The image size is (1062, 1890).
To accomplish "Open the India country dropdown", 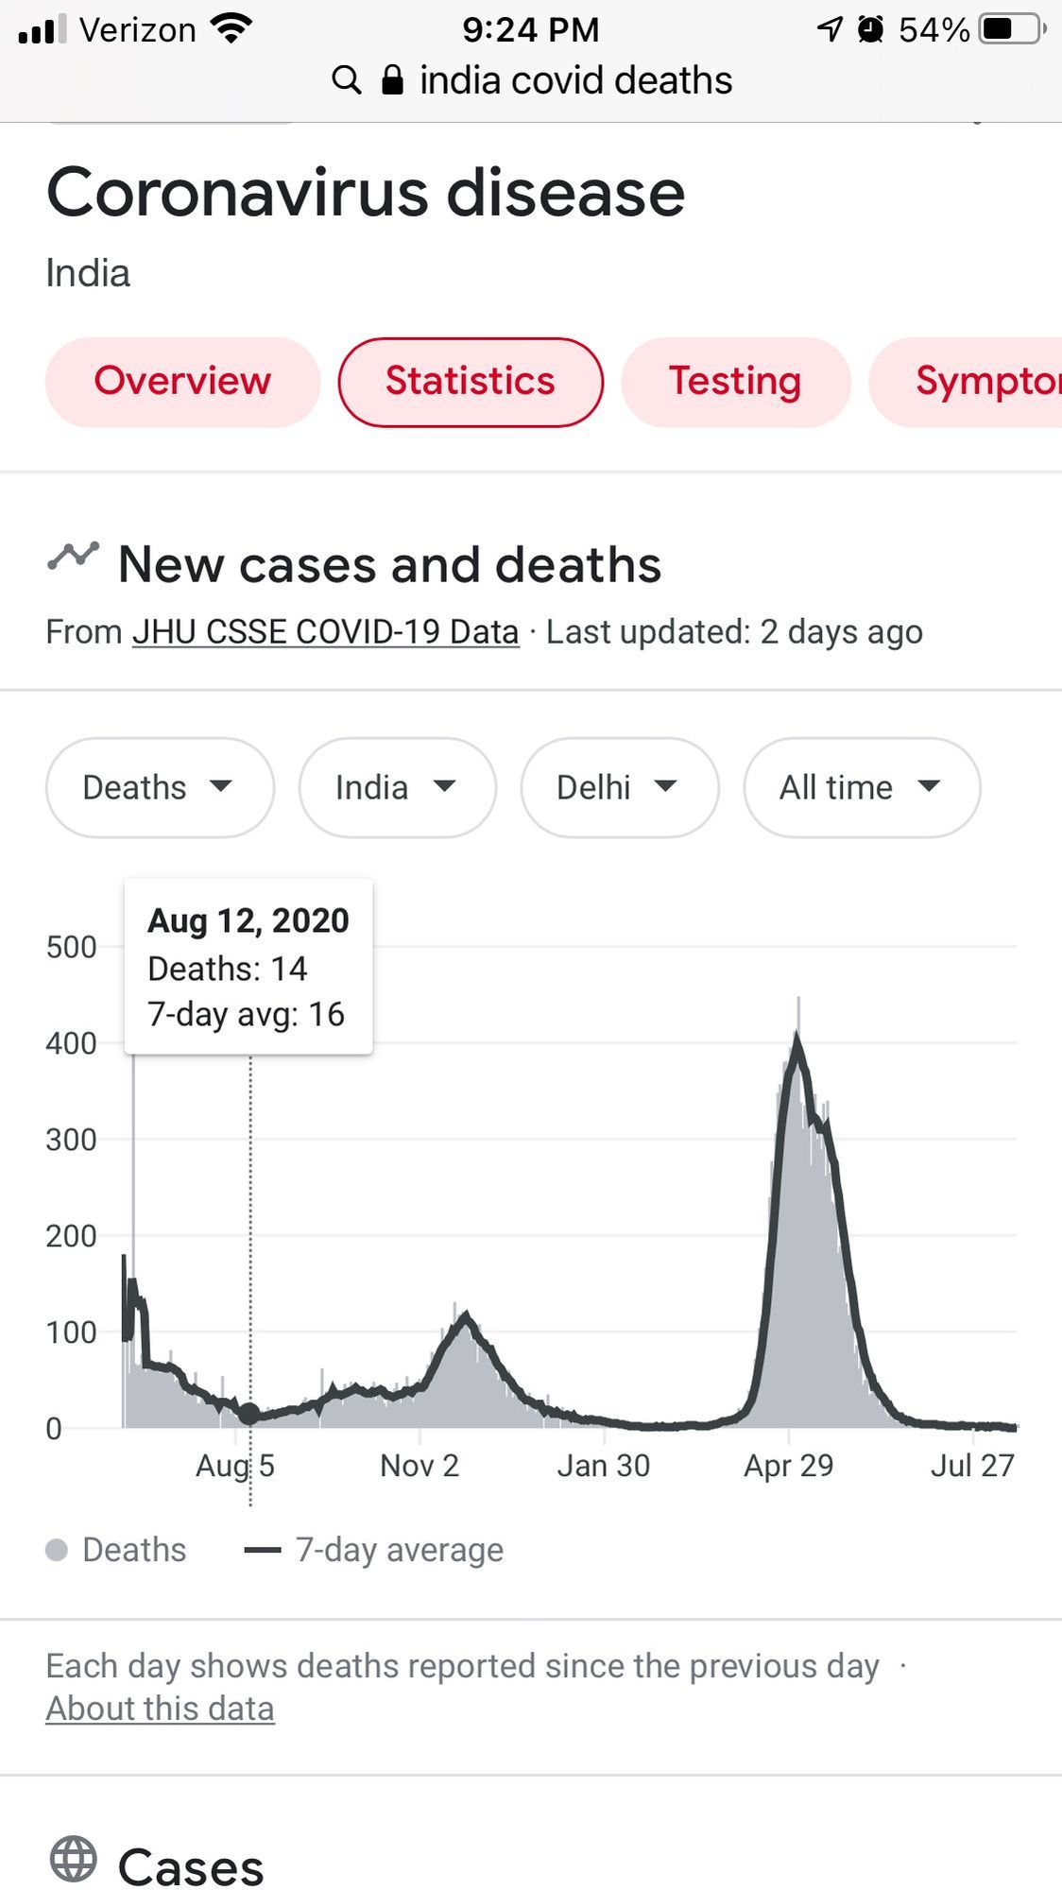I will [397, 787].
